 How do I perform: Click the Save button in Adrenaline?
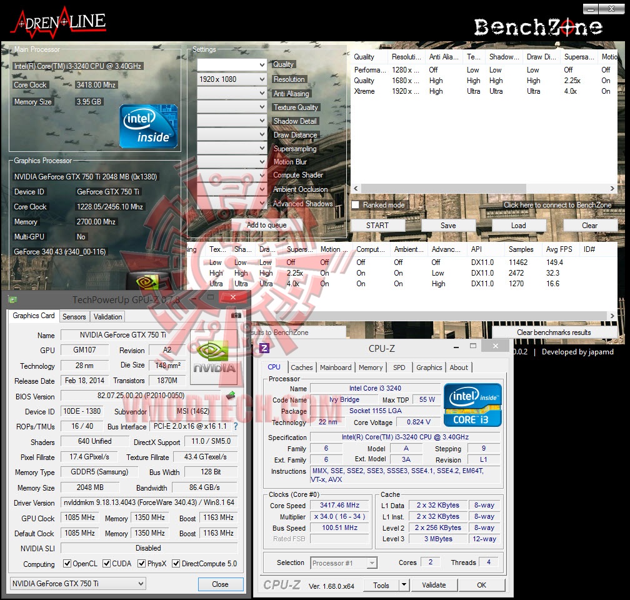[448, 226]
